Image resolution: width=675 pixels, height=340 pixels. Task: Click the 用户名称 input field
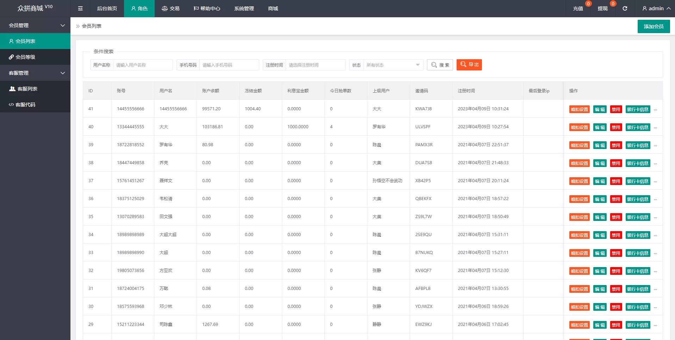tap(143, 65)
